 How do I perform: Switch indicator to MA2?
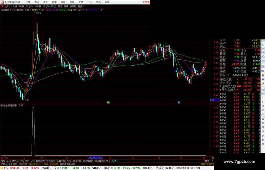[x=69, y=161]
